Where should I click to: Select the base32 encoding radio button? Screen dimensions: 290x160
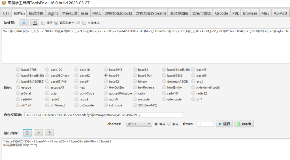135,70
